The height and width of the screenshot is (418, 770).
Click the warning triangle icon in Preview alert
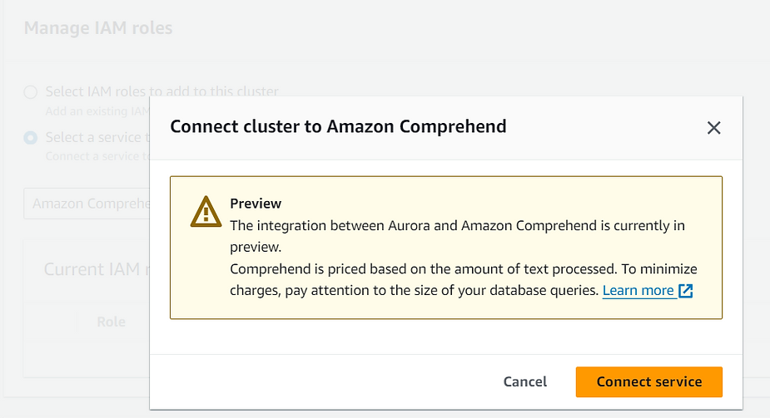tap(206, 212)
